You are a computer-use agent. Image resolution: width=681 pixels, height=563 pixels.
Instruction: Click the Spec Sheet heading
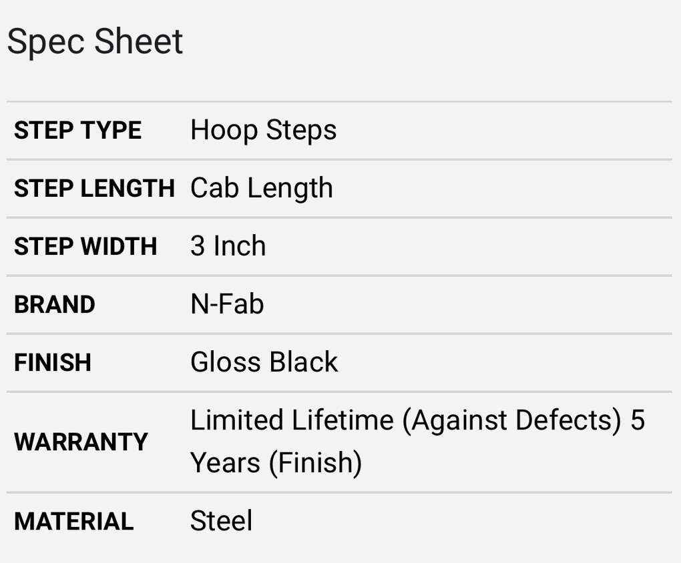(95, 42)
